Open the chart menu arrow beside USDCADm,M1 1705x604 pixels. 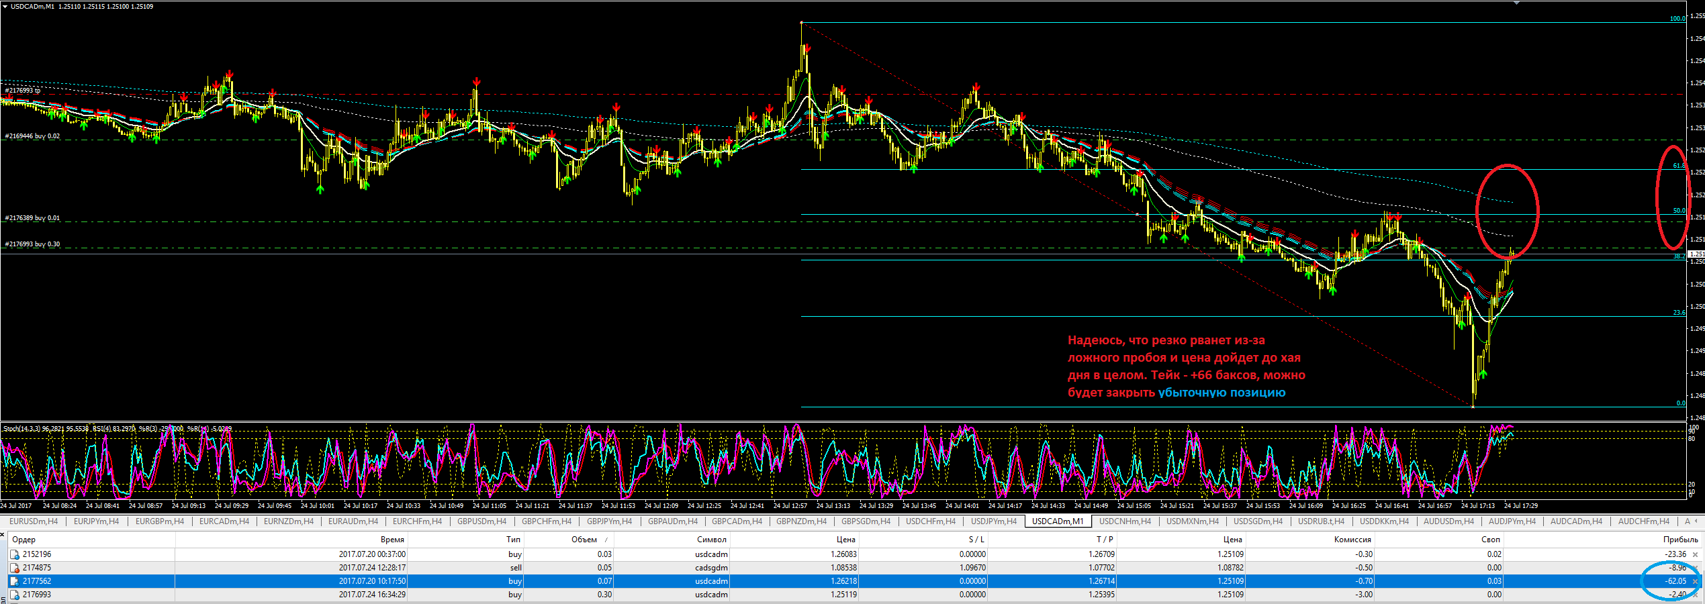[x=5, y=6]
